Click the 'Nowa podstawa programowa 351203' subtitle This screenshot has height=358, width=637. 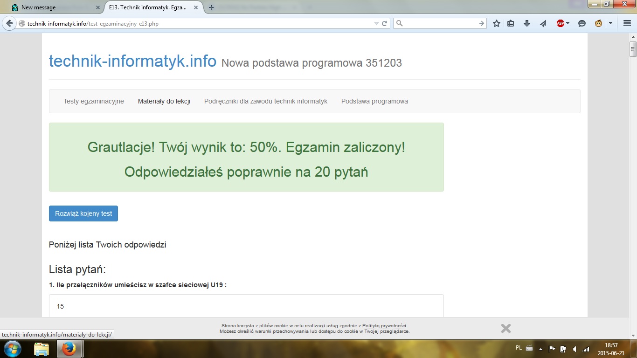tap(312, 63)
